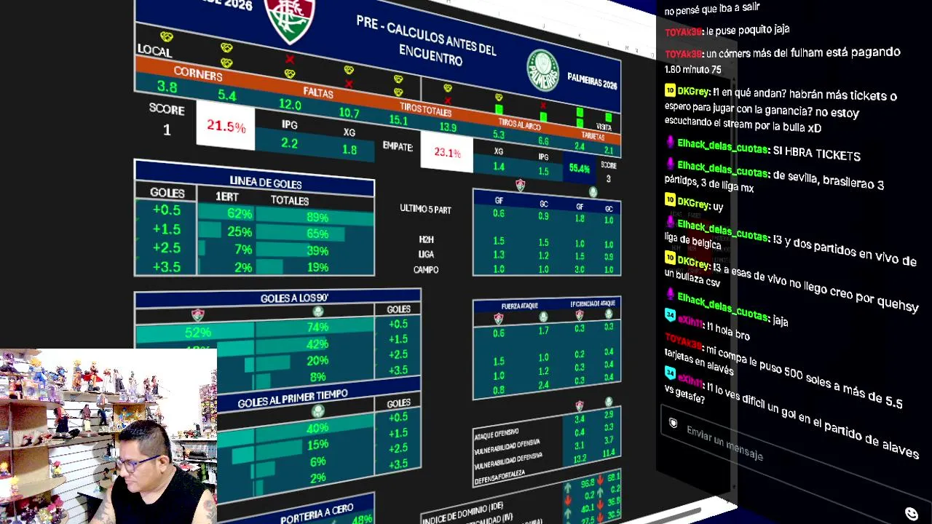
Task: Open TOYAK39's profile from 'le puse poquito' message
Action: click(684, 32)
